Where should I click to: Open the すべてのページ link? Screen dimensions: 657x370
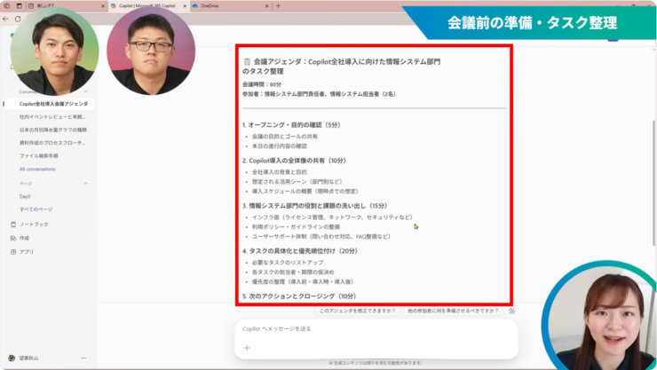[x=36, y=209]
